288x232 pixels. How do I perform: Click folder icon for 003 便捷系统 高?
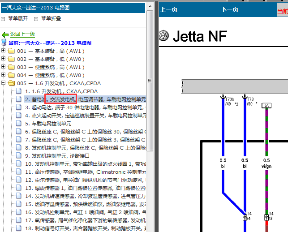coord(11,67)
